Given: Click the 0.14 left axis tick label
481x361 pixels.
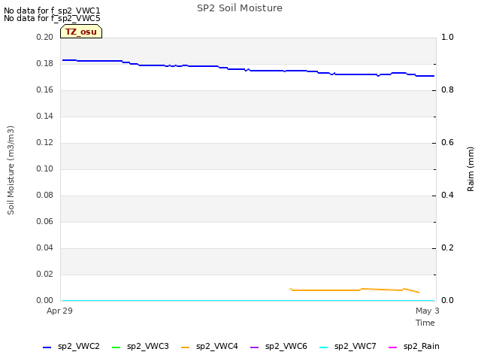Looking at the screenshot, I should click(x=45, y=116).
